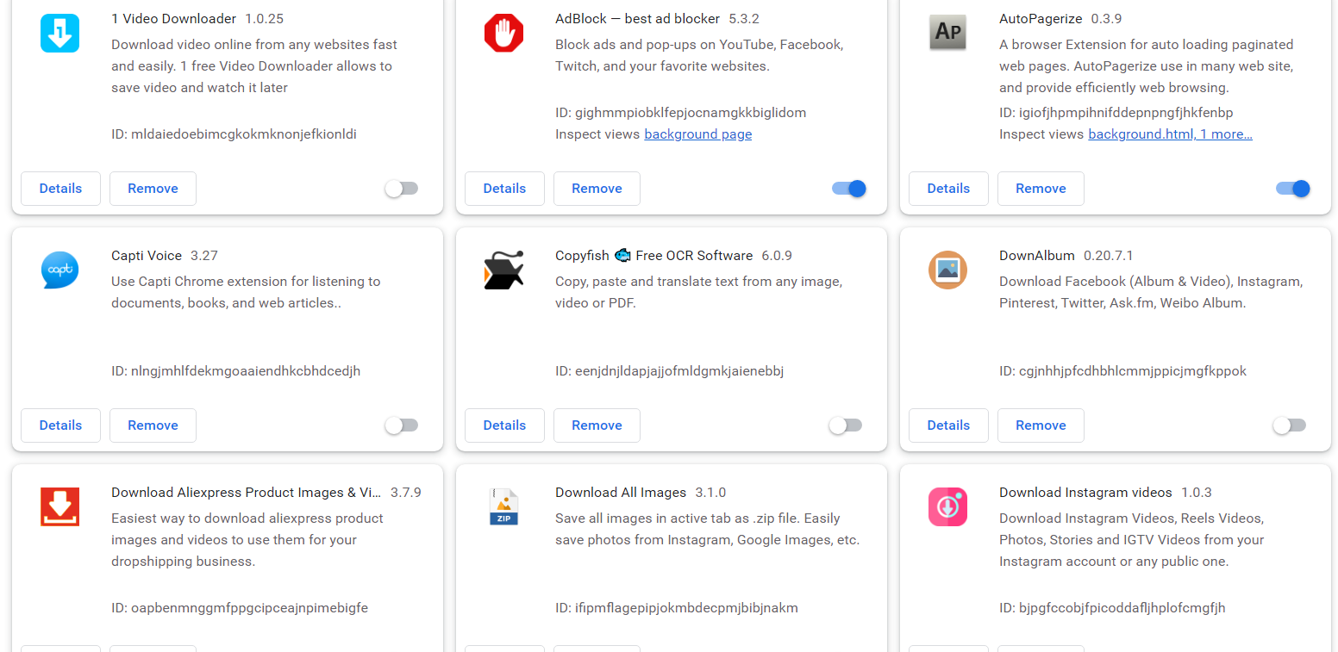Remove the 1 Video Downloader extension
Screen dimensions: 1338x652
[x=153, y=189]
